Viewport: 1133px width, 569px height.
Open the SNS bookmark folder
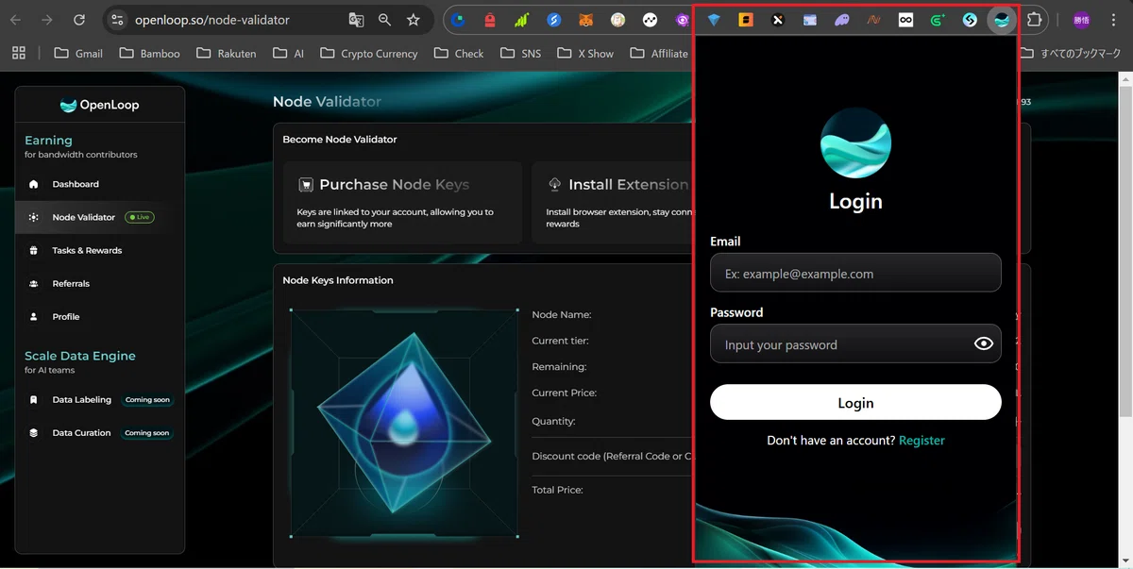click(521, 54)
